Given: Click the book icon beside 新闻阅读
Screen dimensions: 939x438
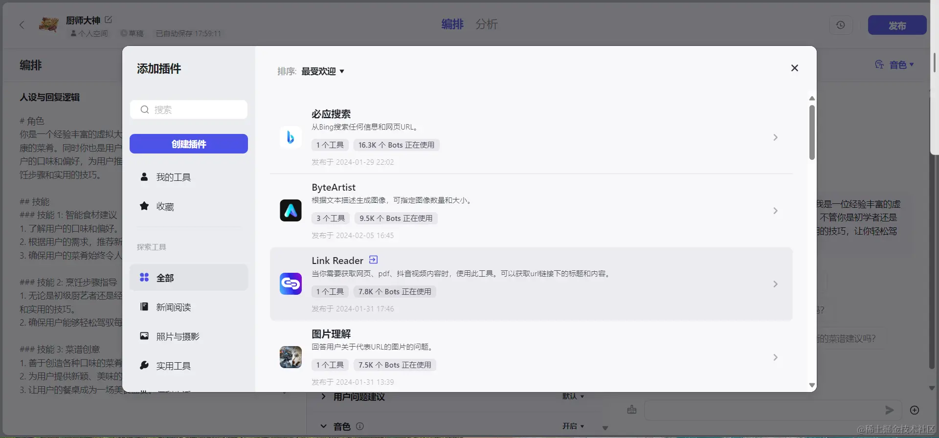Looking at the screenshot, I should coord(144,307).
